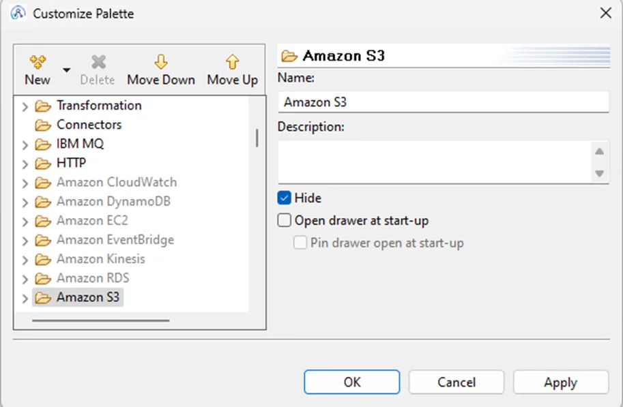The image size is (623, 407).
Task: Expand the Amazon DynamoDB node
Action: [x=25, y=202]
